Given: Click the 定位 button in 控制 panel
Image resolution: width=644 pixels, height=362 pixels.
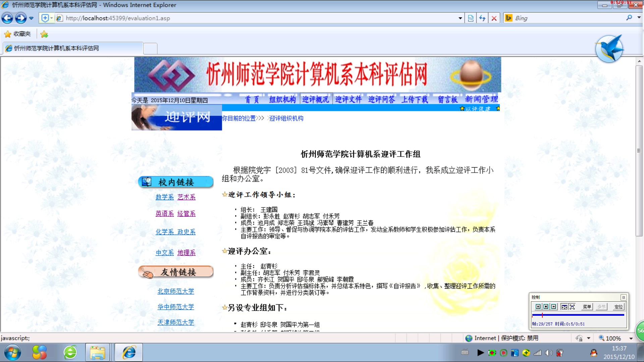Looking at the screenshot, I should [x=618, y=307].
